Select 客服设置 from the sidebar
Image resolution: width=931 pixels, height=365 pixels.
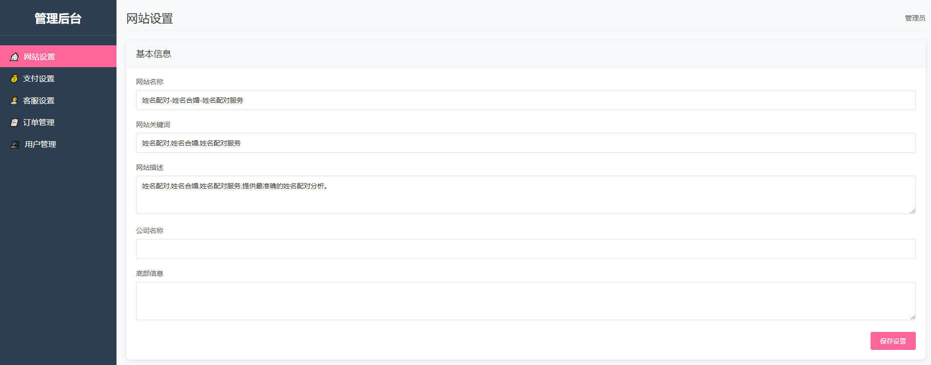[x=39, y=101]
